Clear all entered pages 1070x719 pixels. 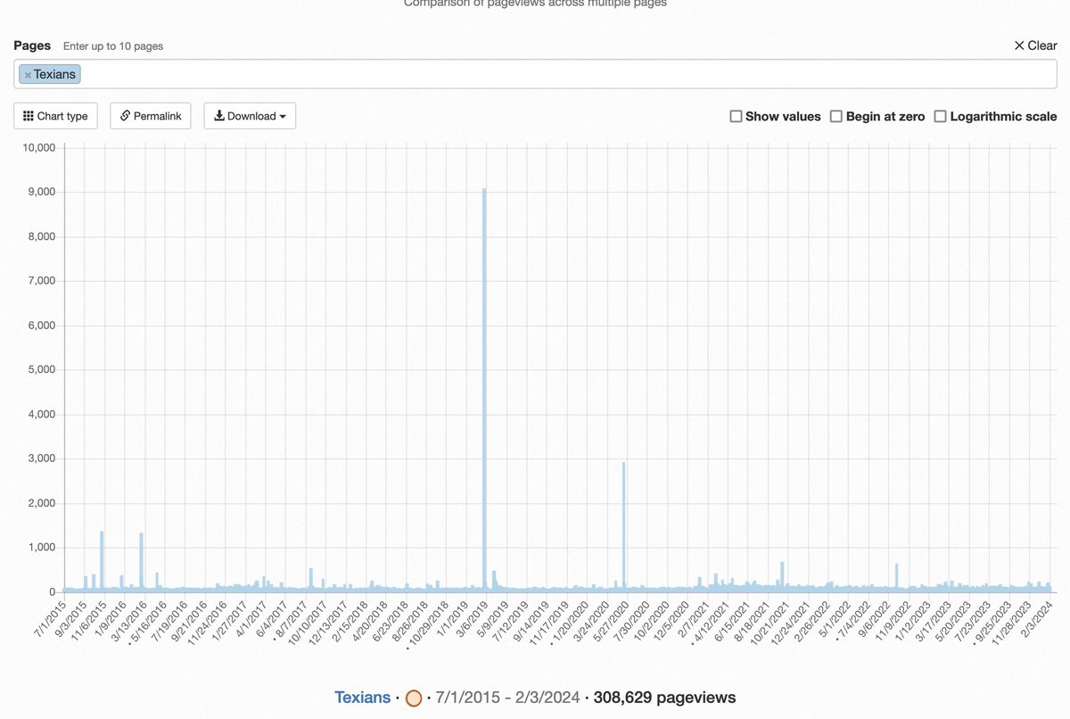click(x=1035, y=45)
